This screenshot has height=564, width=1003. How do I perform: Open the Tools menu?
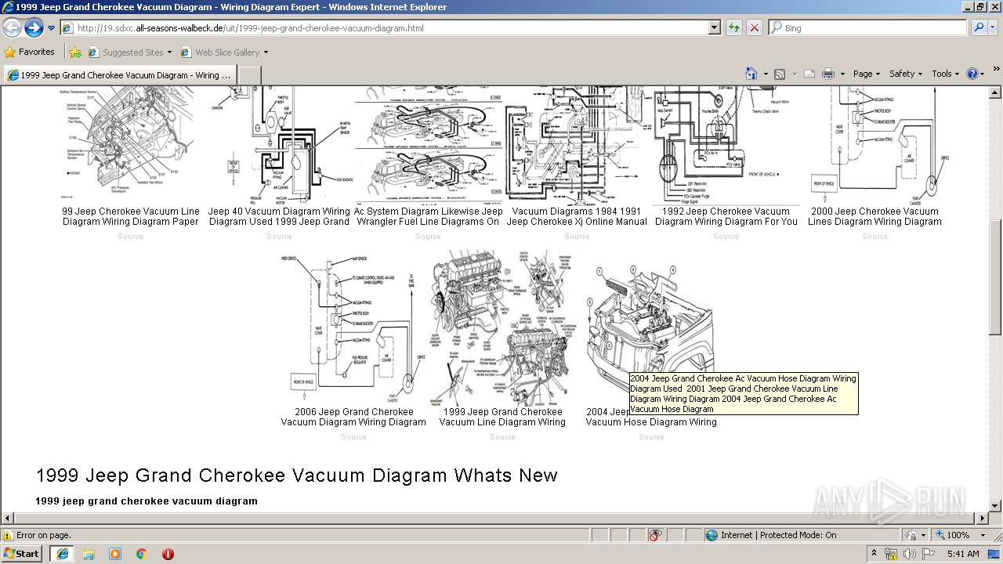tap(946, 74)
